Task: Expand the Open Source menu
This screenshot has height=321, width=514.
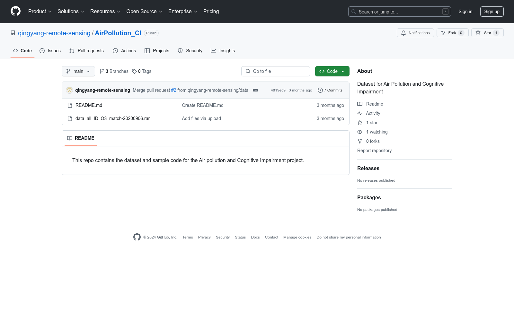Action: (145, 12)
